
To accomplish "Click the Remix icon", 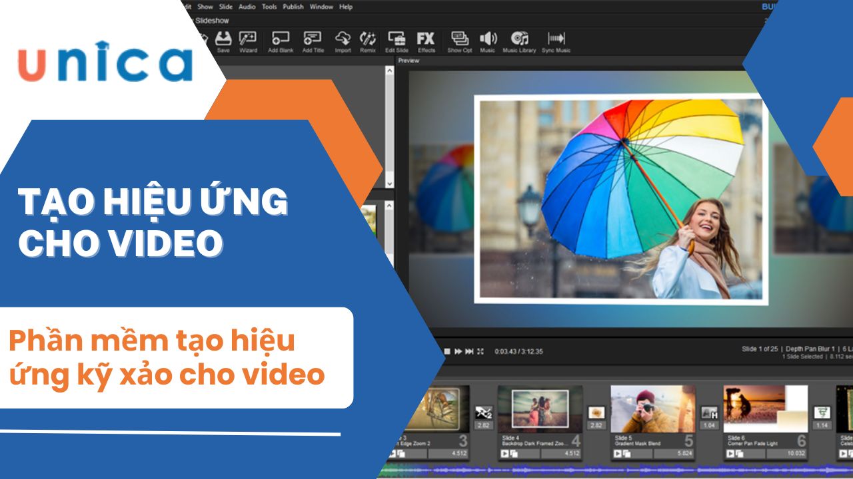I will [368, 41].
